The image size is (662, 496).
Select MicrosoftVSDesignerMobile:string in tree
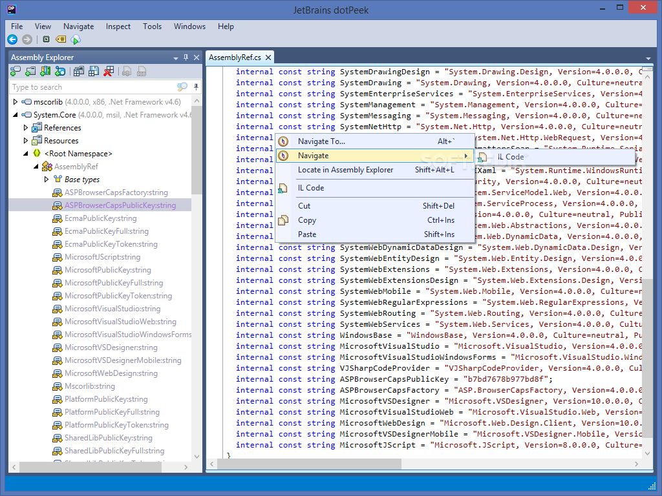click(123, 360)
